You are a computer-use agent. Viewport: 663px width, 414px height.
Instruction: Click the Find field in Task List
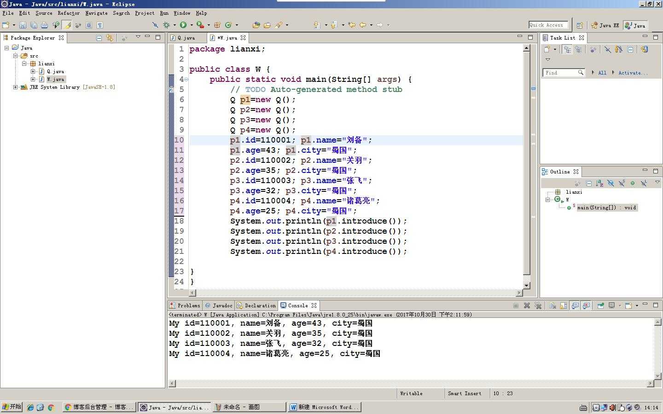564,73
